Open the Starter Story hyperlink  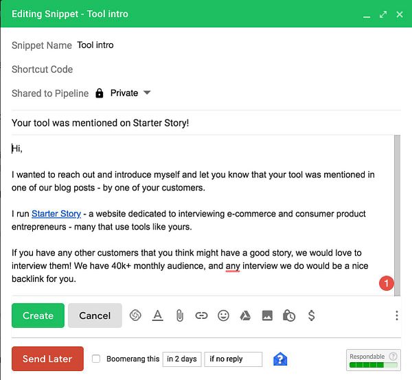pyautogui.click(x=56, y=214)
